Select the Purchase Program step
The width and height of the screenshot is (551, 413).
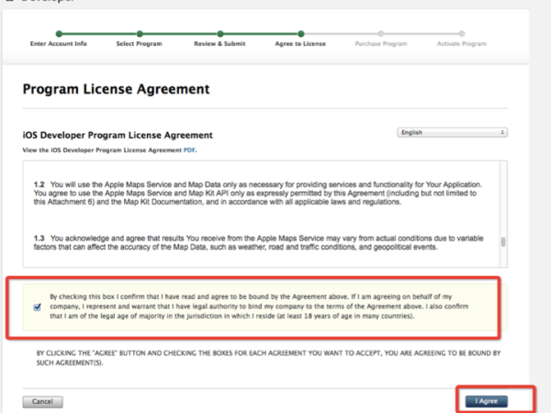point(381,43)
